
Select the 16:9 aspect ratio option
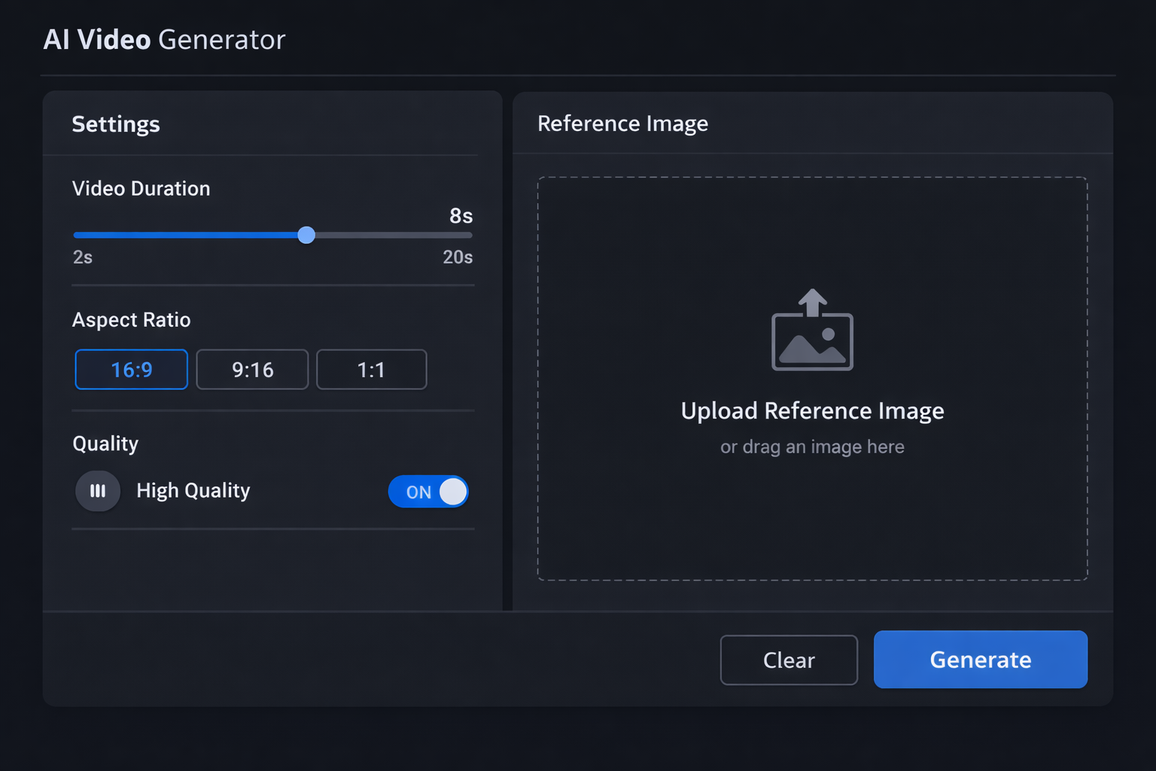pyautogui.click(x=131, y=369)
